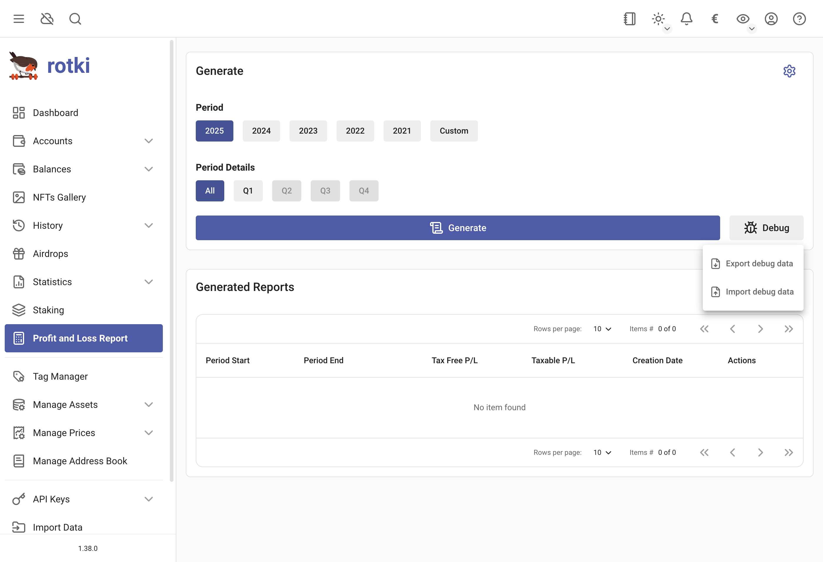Screen dimensions: 823x562
Task: Click the euro currency icon
Action: tap(715, 19)
